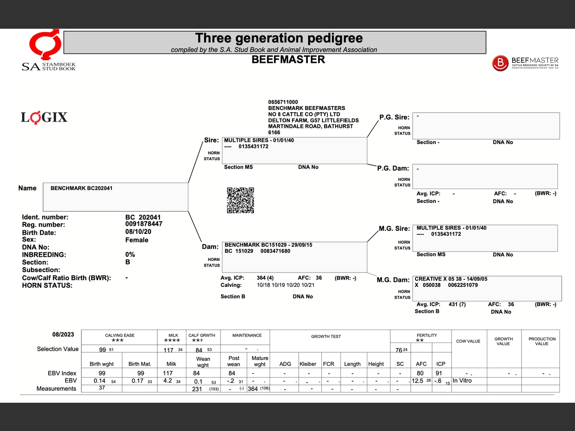Click the 'FCR' sub-header
Screen dimensions: 575x431
pyautogui.click(x=328, y=364)
